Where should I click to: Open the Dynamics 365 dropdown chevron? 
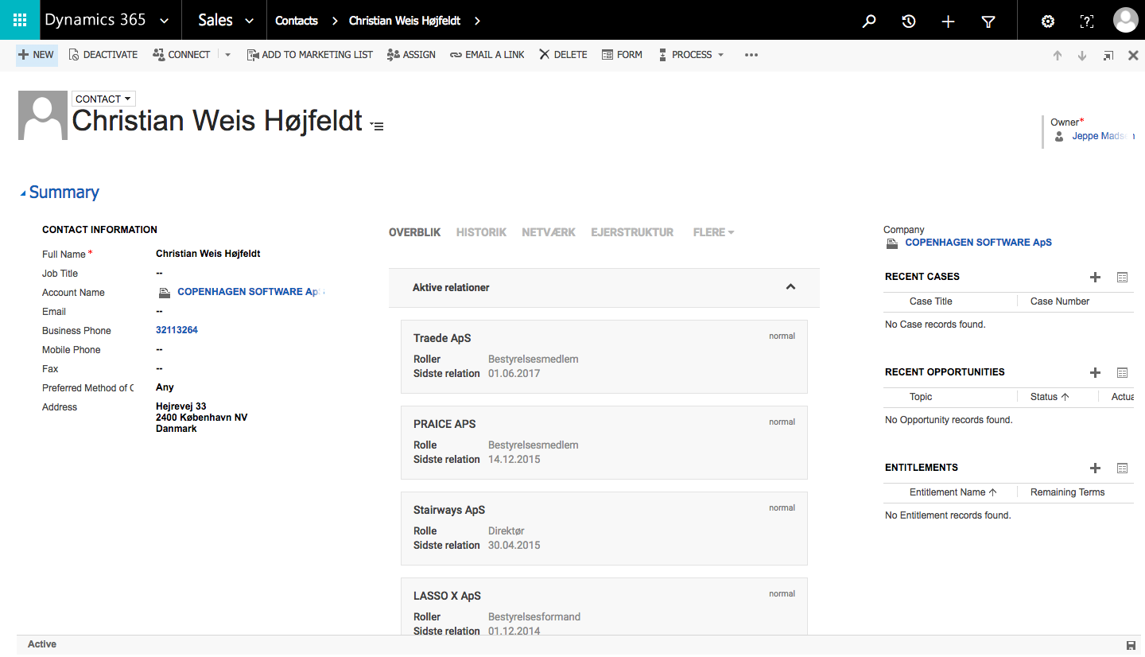pos(165,21)
